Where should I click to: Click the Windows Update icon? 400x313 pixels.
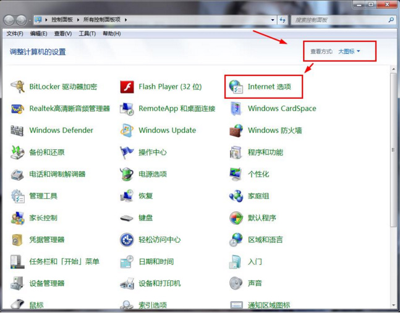point(127,131)
